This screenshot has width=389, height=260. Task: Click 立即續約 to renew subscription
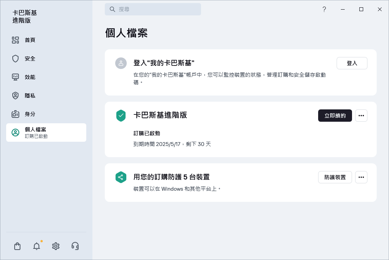[x=335, y=116]
